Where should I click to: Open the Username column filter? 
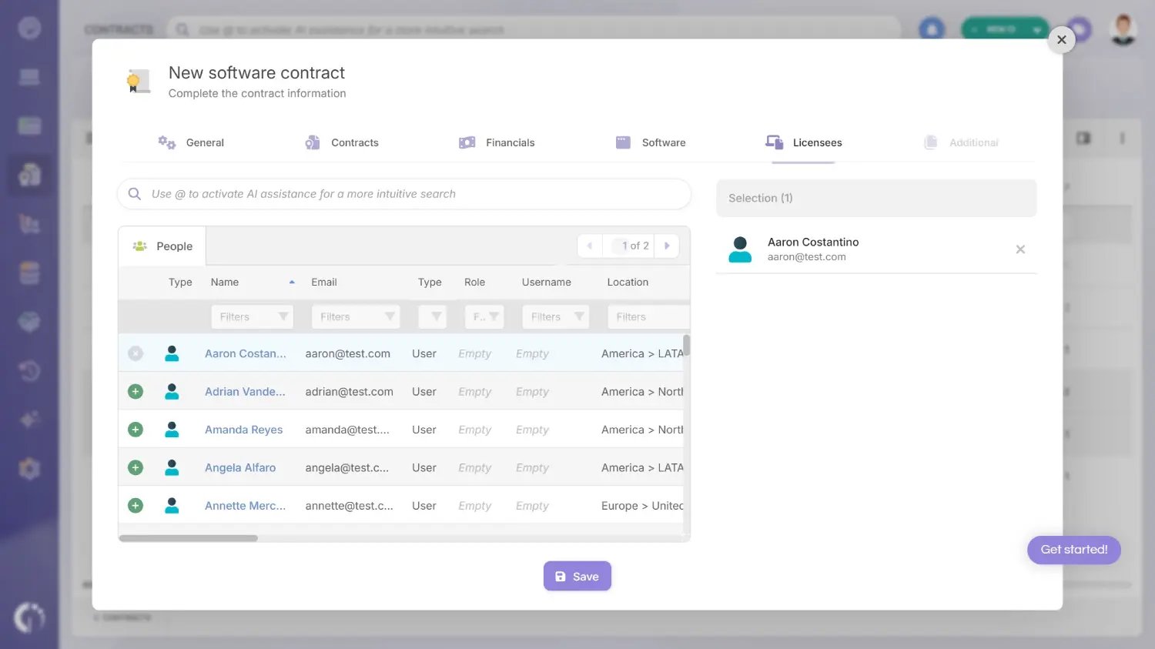tap(555, 316)
